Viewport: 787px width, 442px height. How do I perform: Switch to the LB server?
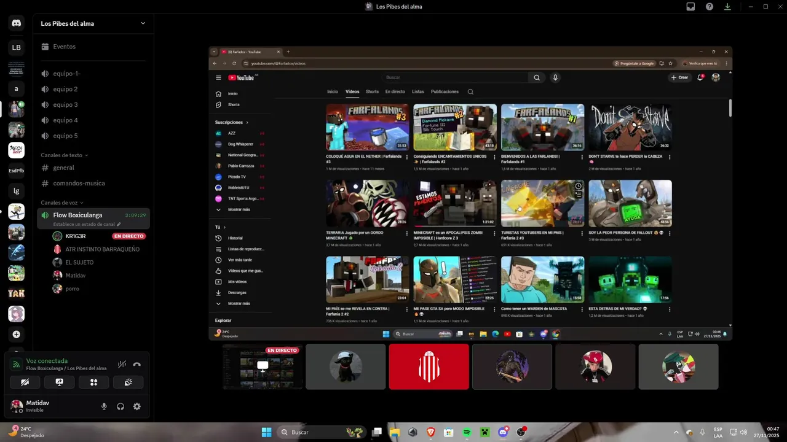point(17,47)
